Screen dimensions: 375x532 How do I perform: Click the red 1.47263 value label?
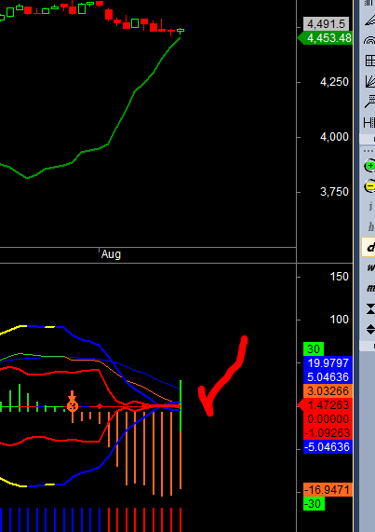(326, 404)
